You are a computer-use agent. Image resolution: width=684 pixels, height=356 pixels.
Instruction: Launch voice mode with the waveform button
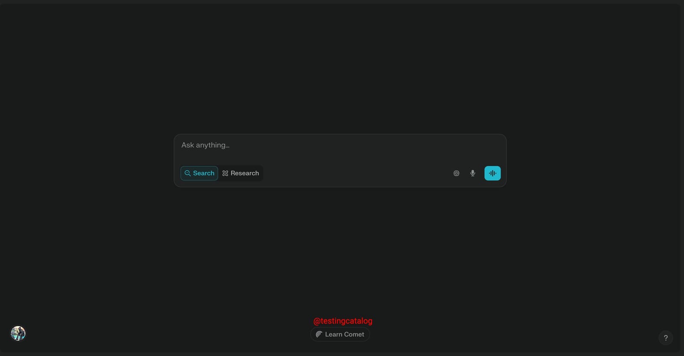pos(492,173)
